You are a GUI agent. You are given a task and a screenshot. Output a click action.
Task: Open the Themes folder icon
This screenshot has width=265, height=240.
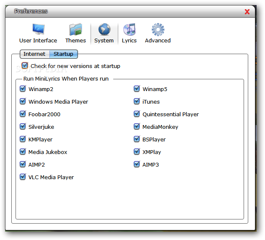tap(75, 29)
